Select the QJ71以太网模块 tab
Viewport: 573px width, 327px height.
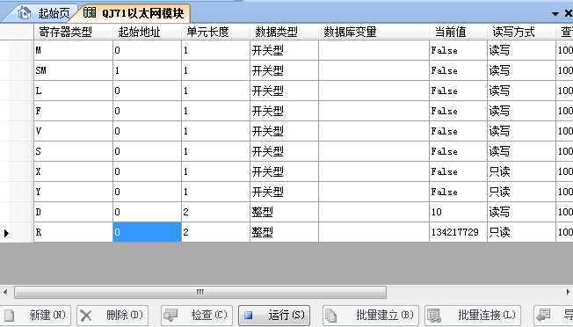(x=134, y=13)
